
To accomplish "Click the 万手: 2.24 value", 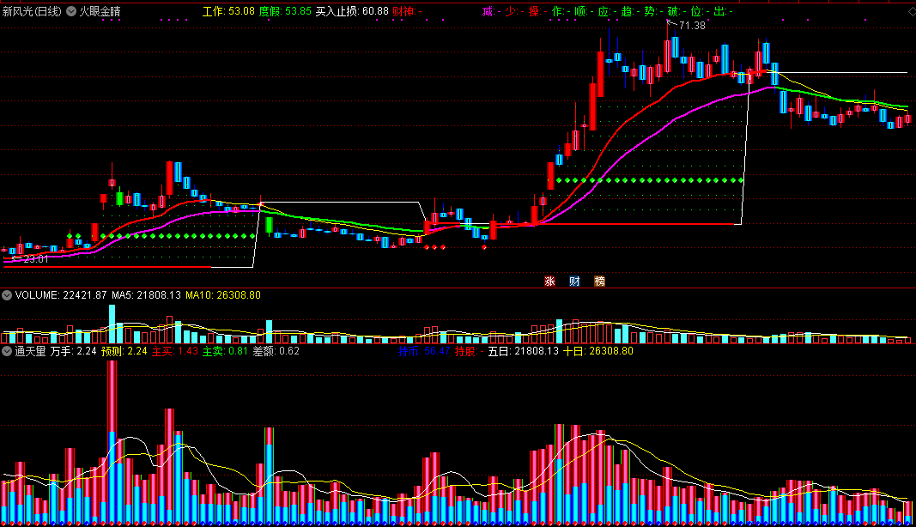I will point(73,351).
